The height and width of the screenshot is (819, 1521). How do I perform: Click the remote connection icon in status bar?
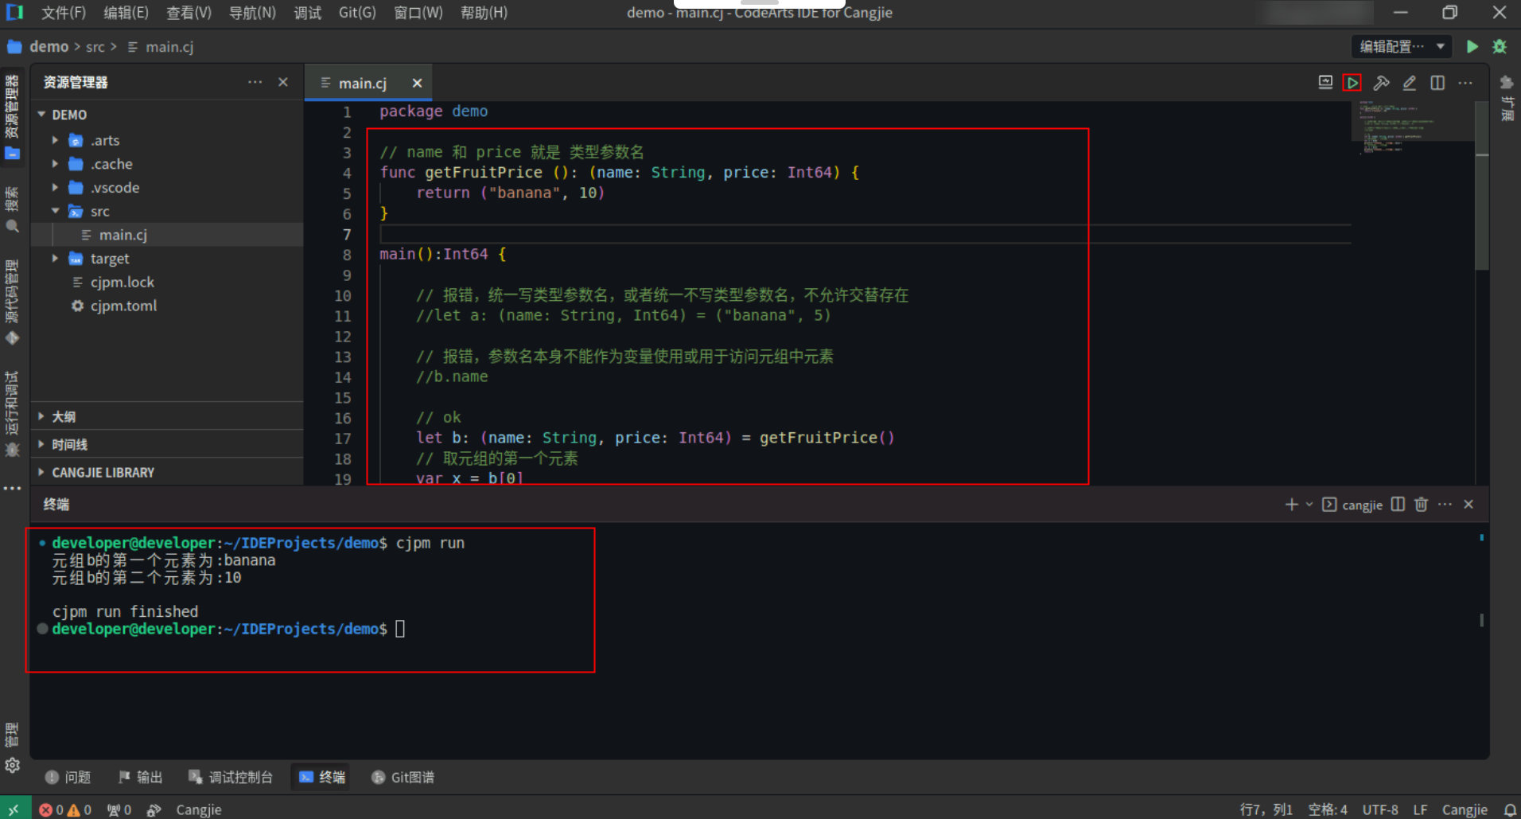pyautogui.click(x=14, y=809)
